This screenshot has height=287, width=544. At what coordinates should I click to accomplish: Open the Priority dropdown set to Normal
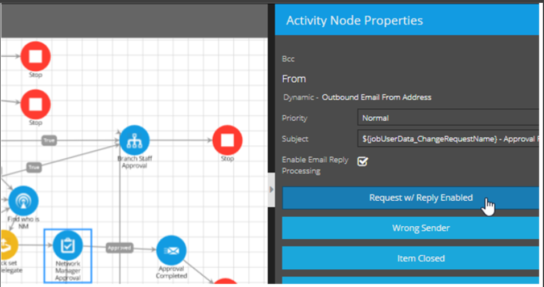tap(448, 118)
